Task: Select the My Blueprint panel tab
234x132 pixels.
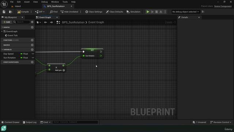Action: (x=11, y=17)
